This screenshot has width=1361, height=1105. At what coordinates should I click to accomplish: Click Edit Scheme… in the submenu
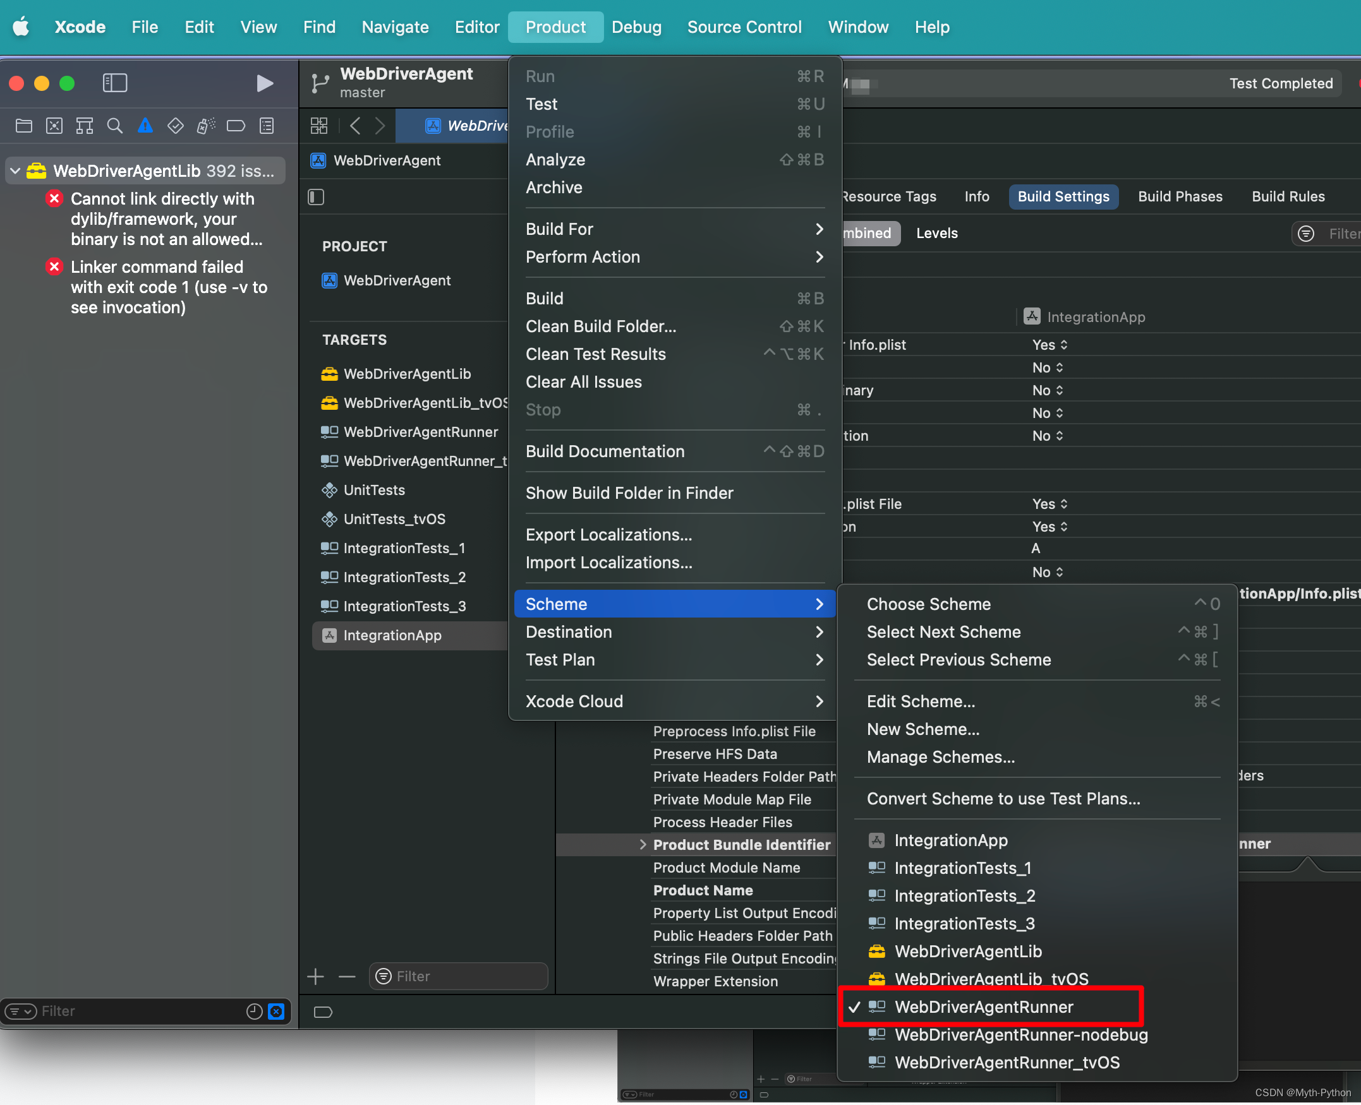920,702
